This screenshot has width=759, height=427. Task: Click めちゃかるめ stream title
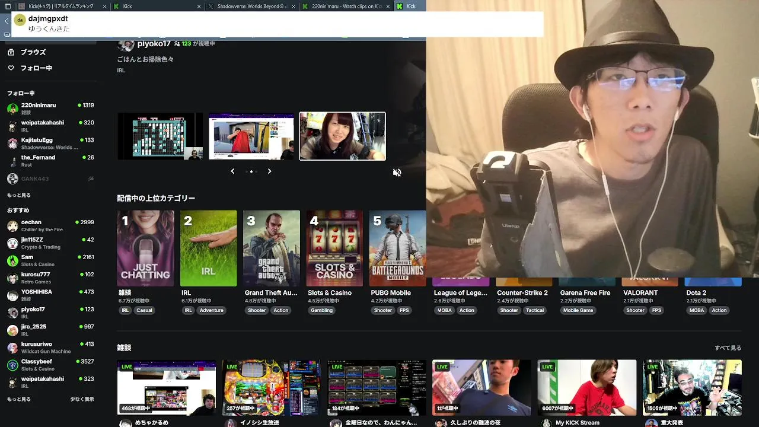coord(152,423)
